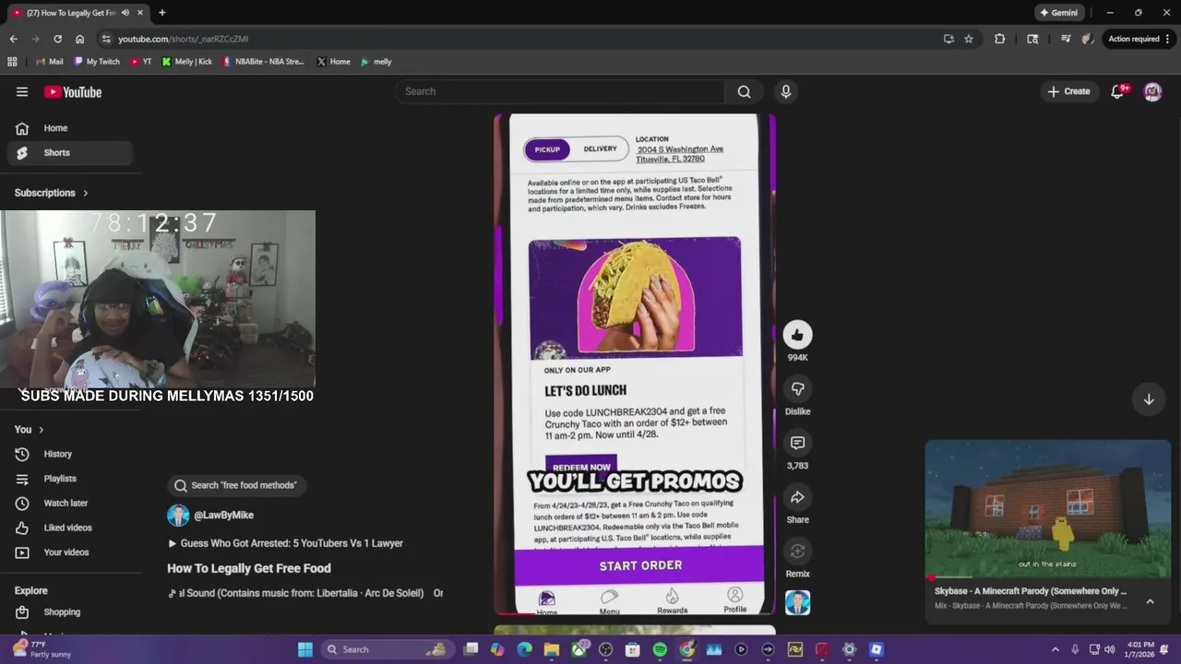Screen dimensions: 1181x664
Task: Open Windows taskbar search box
Action: coord(388,649)
